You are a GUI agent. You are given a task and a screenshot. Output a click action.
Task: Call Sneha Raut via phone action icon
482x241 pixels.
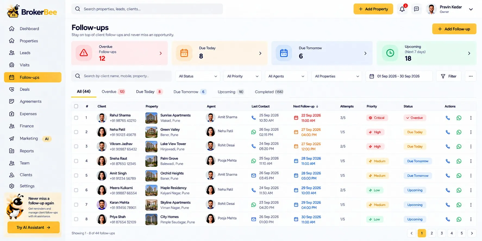click(x=448, y=161)
